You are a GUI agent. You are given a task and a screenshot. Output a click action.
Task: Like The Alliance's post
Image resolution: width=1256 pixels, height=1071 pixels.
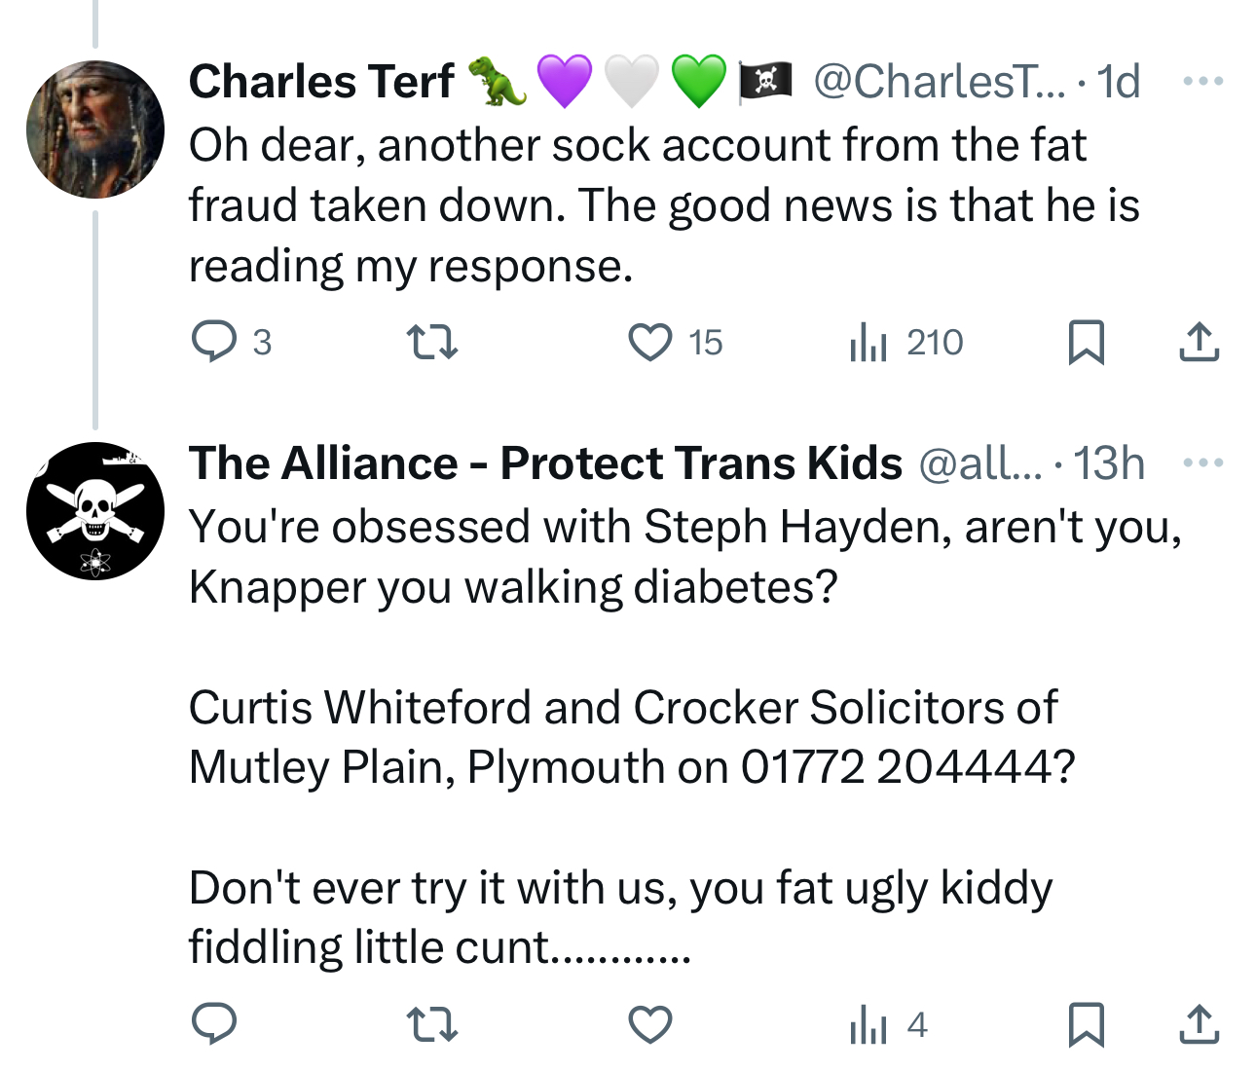pyautogui.click(x=649, y=1024)
